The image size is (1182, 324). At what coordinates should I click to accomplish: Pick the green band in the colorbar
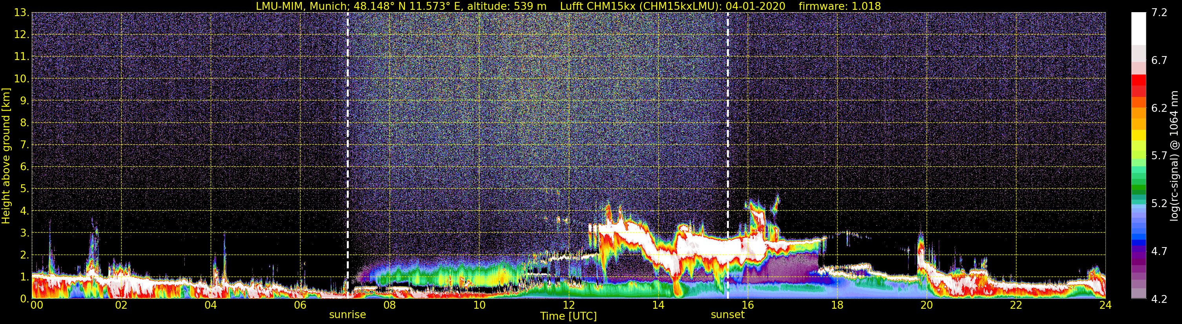(1138, 188)
